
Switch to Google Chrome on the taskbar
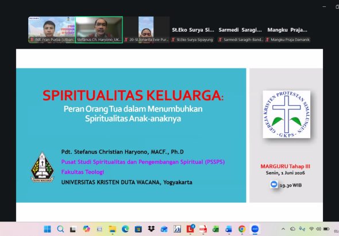point(242,229)
